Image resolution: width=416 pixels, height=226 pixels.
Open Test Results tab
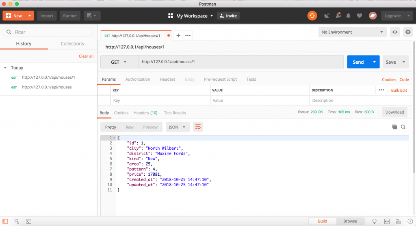point(175,113)
